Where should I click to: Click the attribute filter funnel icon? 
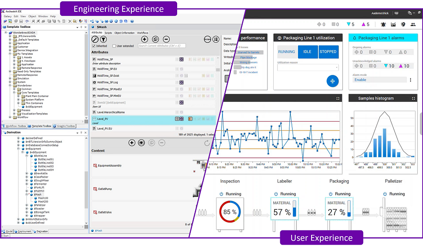click(103, 39)
